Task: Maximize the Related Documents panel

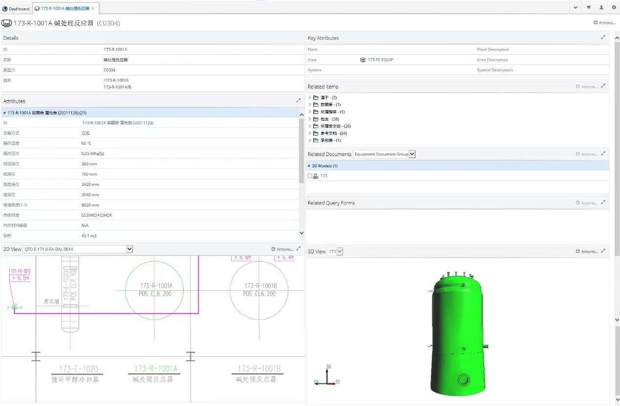Action: (x=603, y=154)
